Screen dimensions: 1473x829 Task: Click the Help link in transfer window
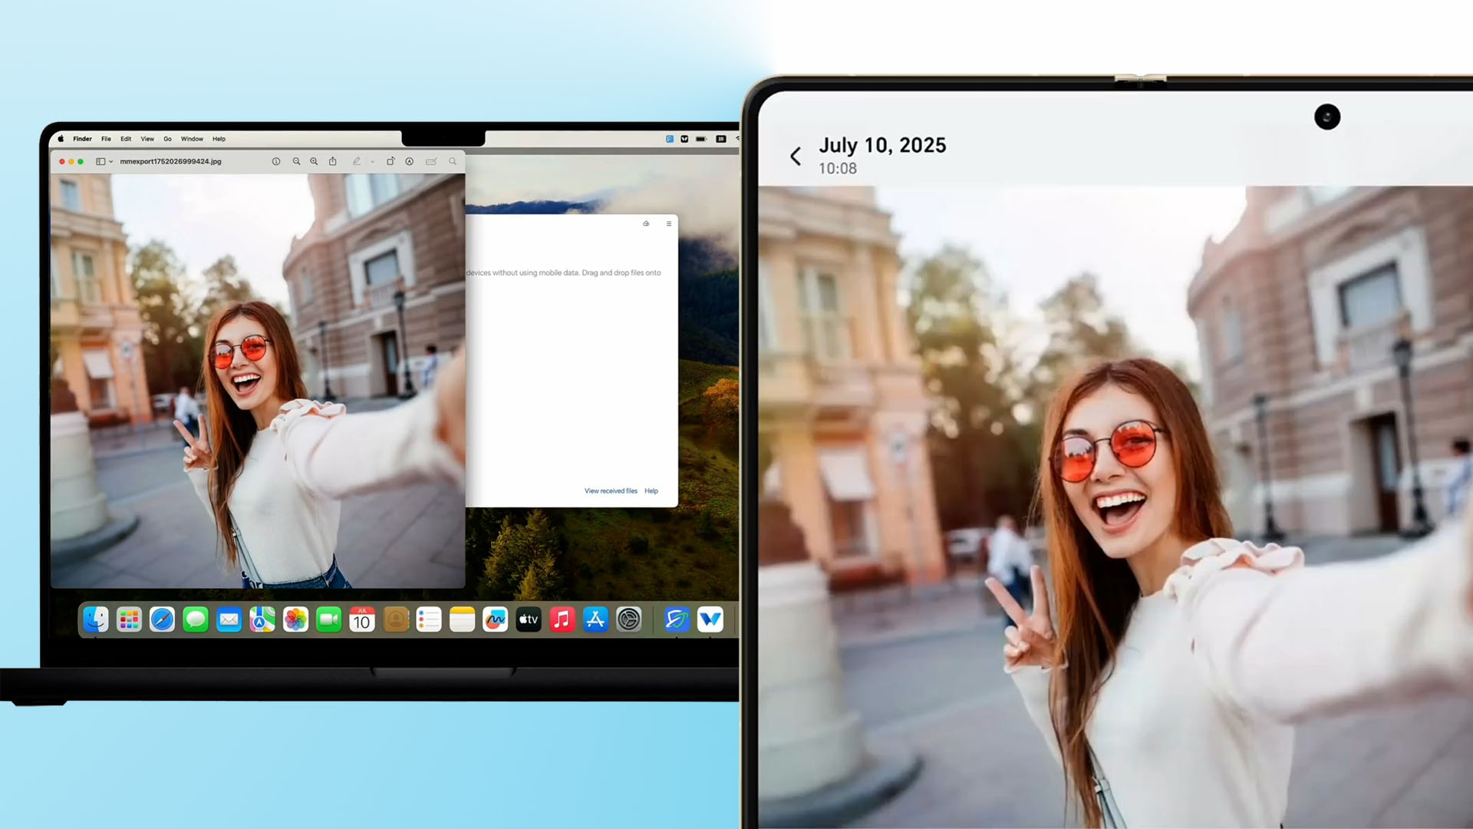coord(651,490)
